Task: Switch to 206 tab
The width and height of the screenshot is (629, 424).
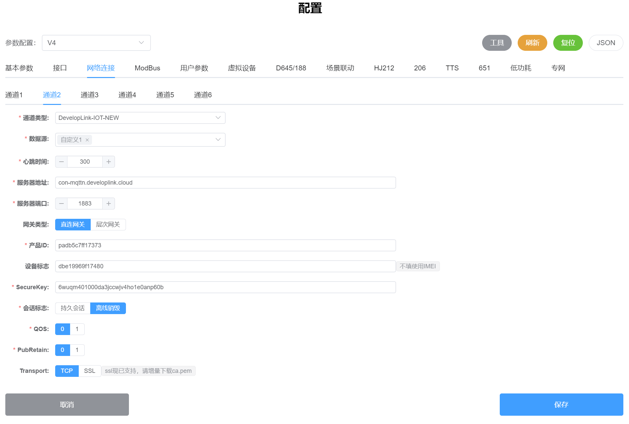Action: 420,68
